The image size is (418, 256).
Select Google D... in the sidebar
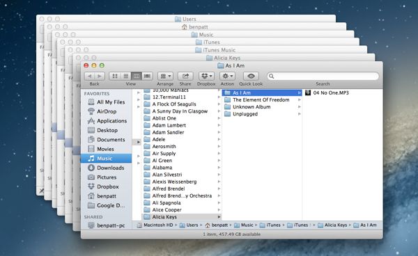(x=106, y=205)
